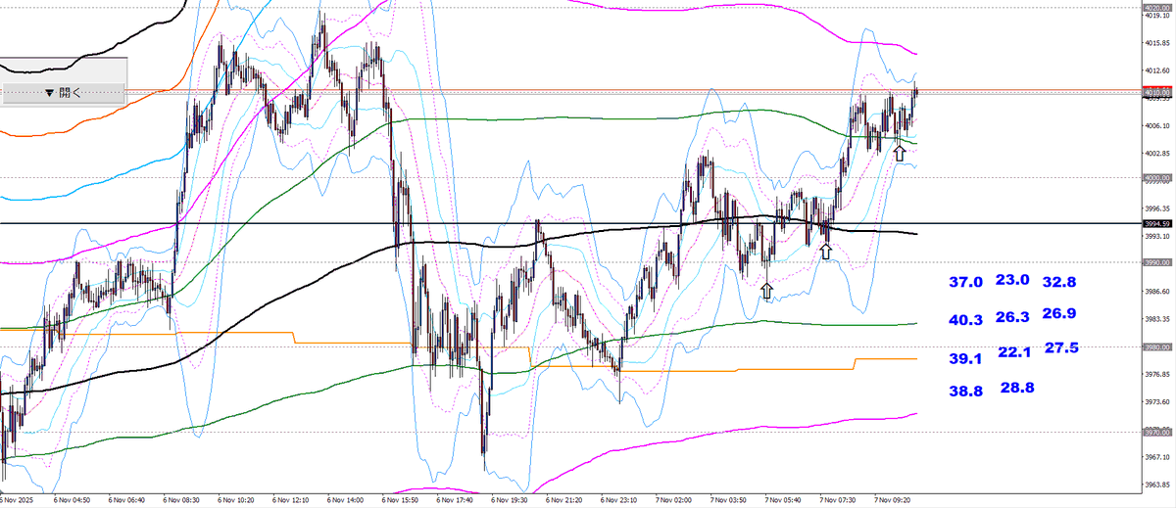
Task: Click the blue value 38.8
Action: click(965, 390)
